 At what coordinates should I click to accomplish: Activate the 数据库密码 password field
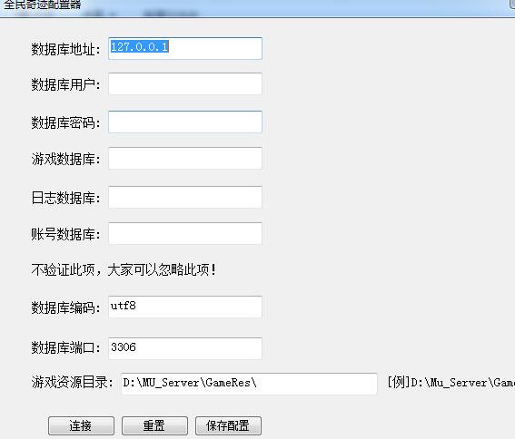pos(185,122)
